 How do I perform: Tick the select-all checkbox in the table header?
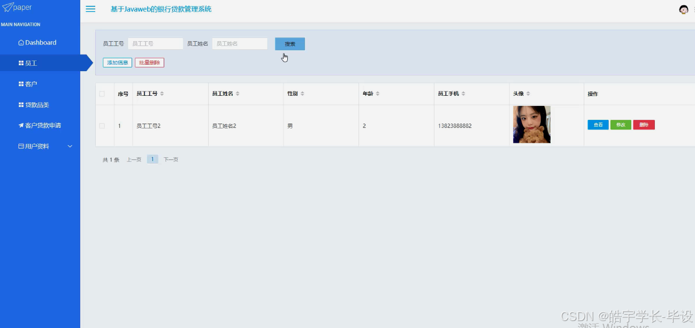pyautogui.click(x=102, y=94)
